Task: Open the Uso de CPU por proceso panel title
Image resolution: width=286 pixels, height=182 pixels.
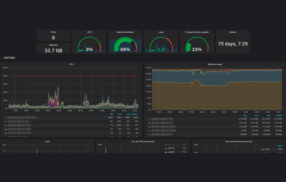Action: [x=143, y=141]
